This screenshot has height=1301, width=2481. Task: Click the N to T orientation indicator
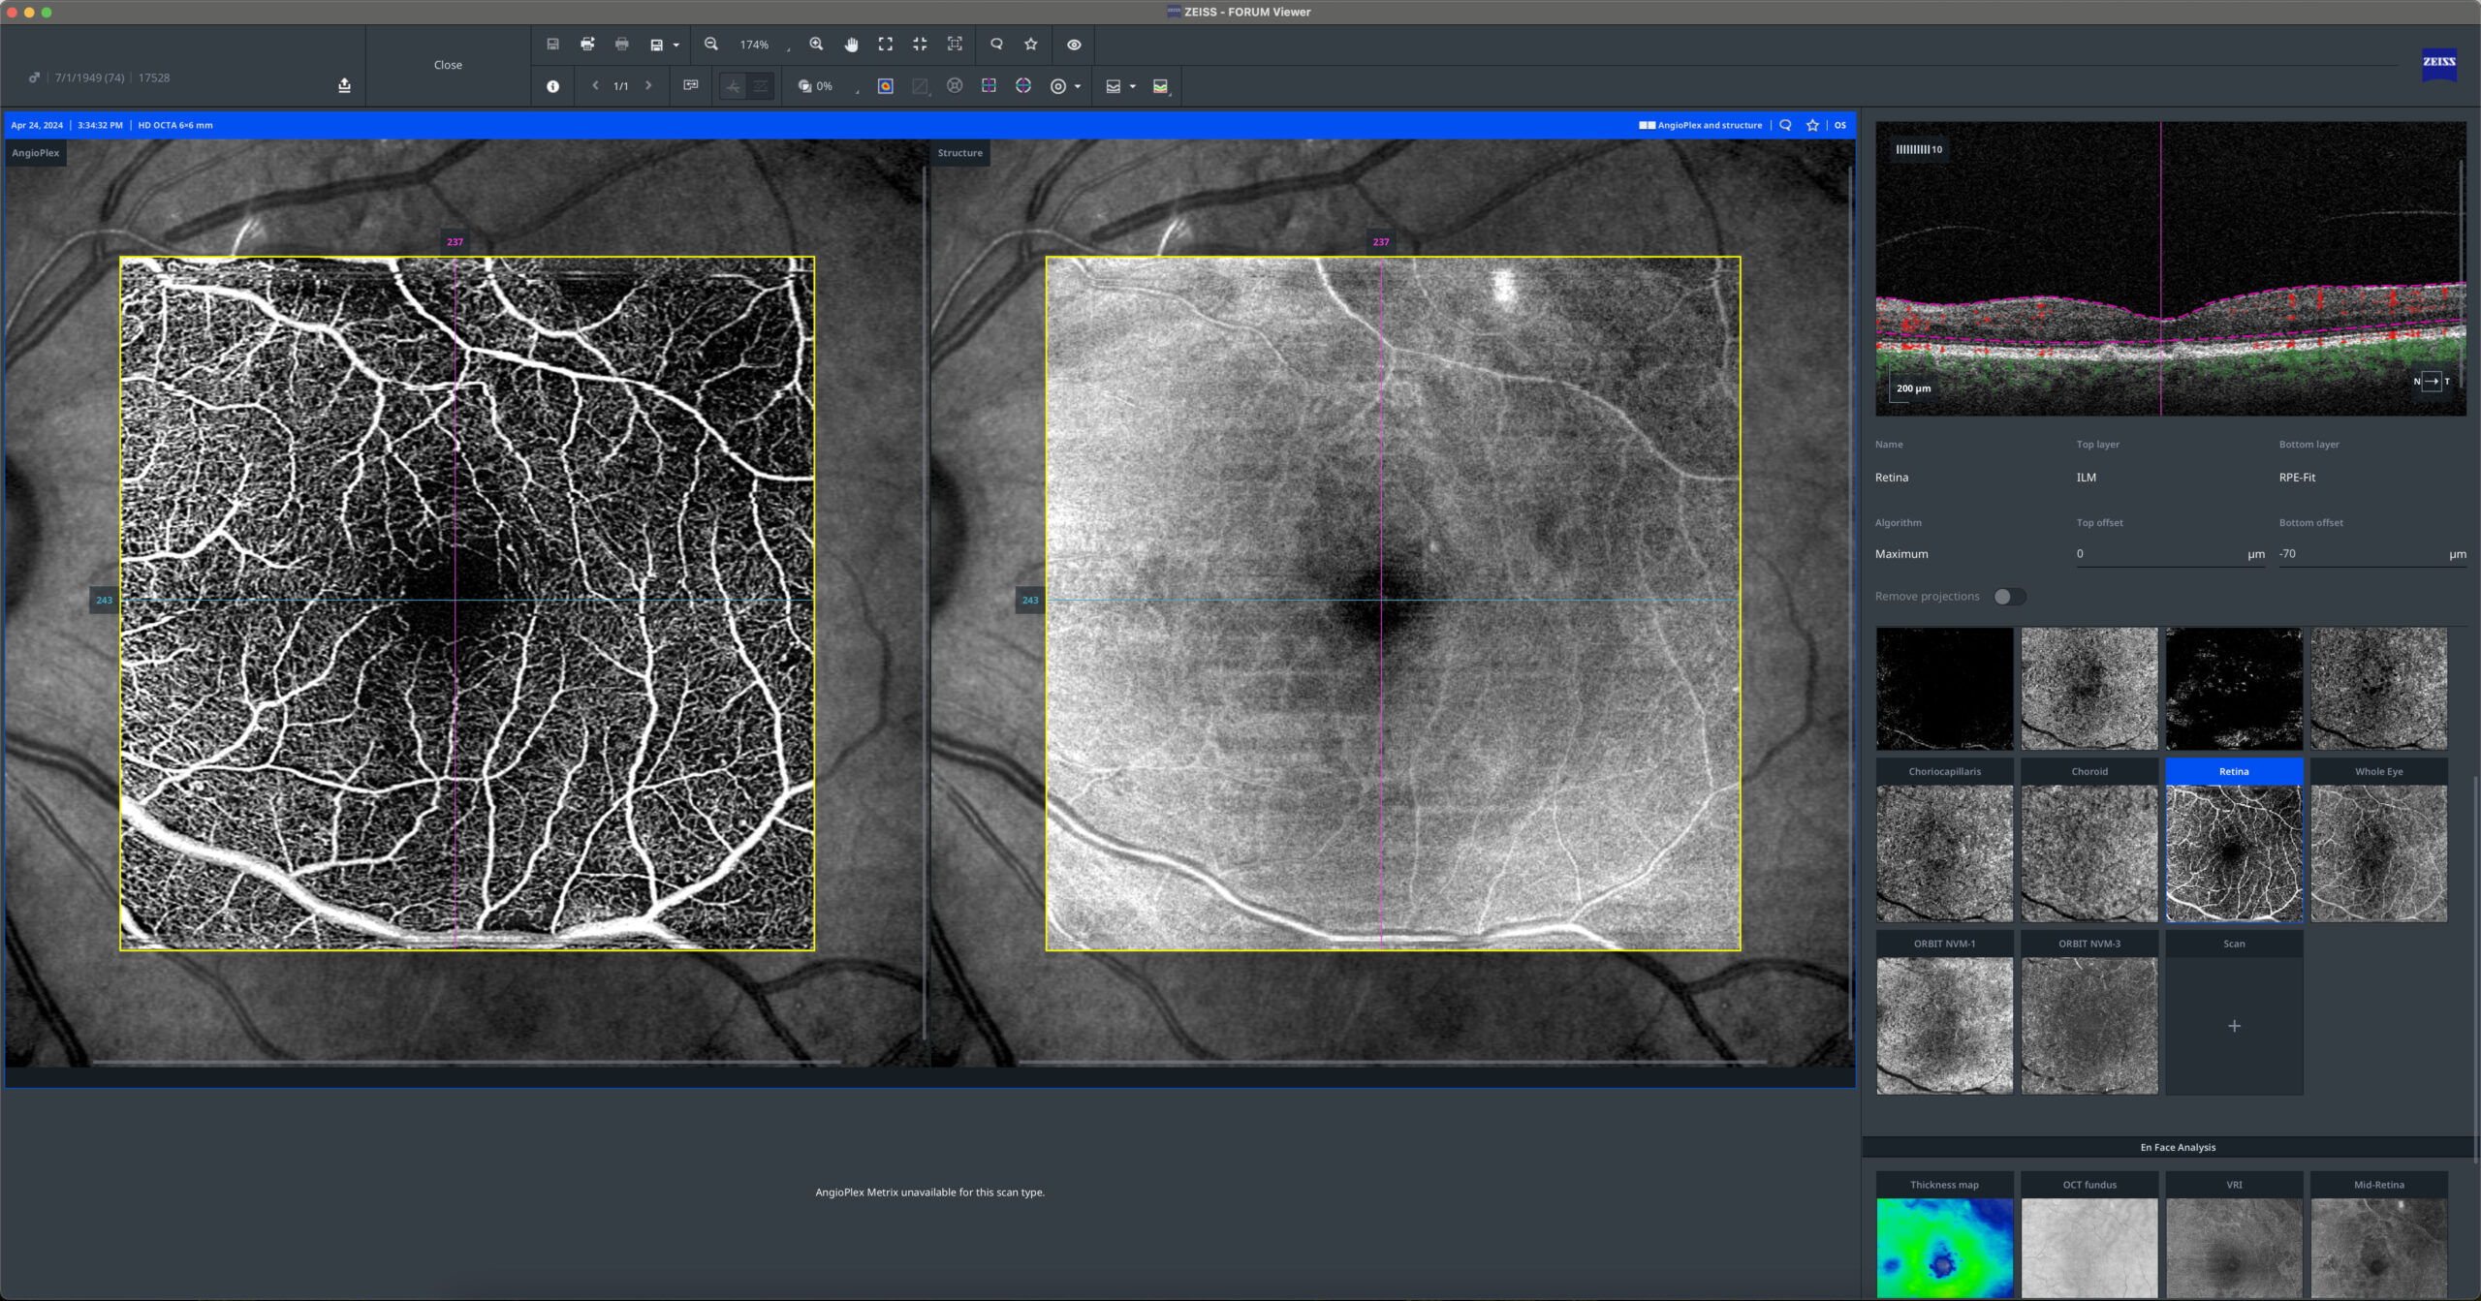point(2432,382)
